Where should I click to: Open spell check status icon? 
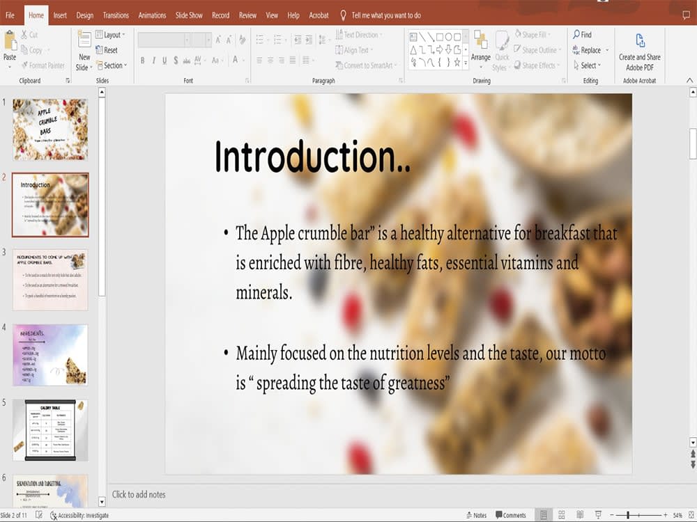click(x=39, y=515)
